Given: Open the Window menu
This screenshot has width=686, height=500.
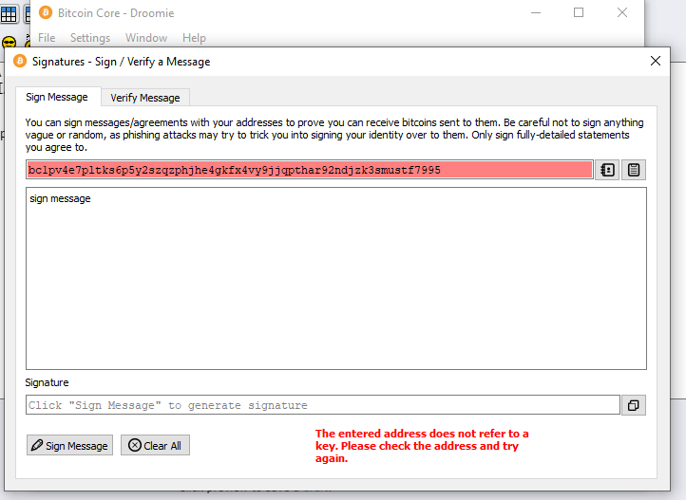Looking at the screenshot, I should click(x=146, y=38).
